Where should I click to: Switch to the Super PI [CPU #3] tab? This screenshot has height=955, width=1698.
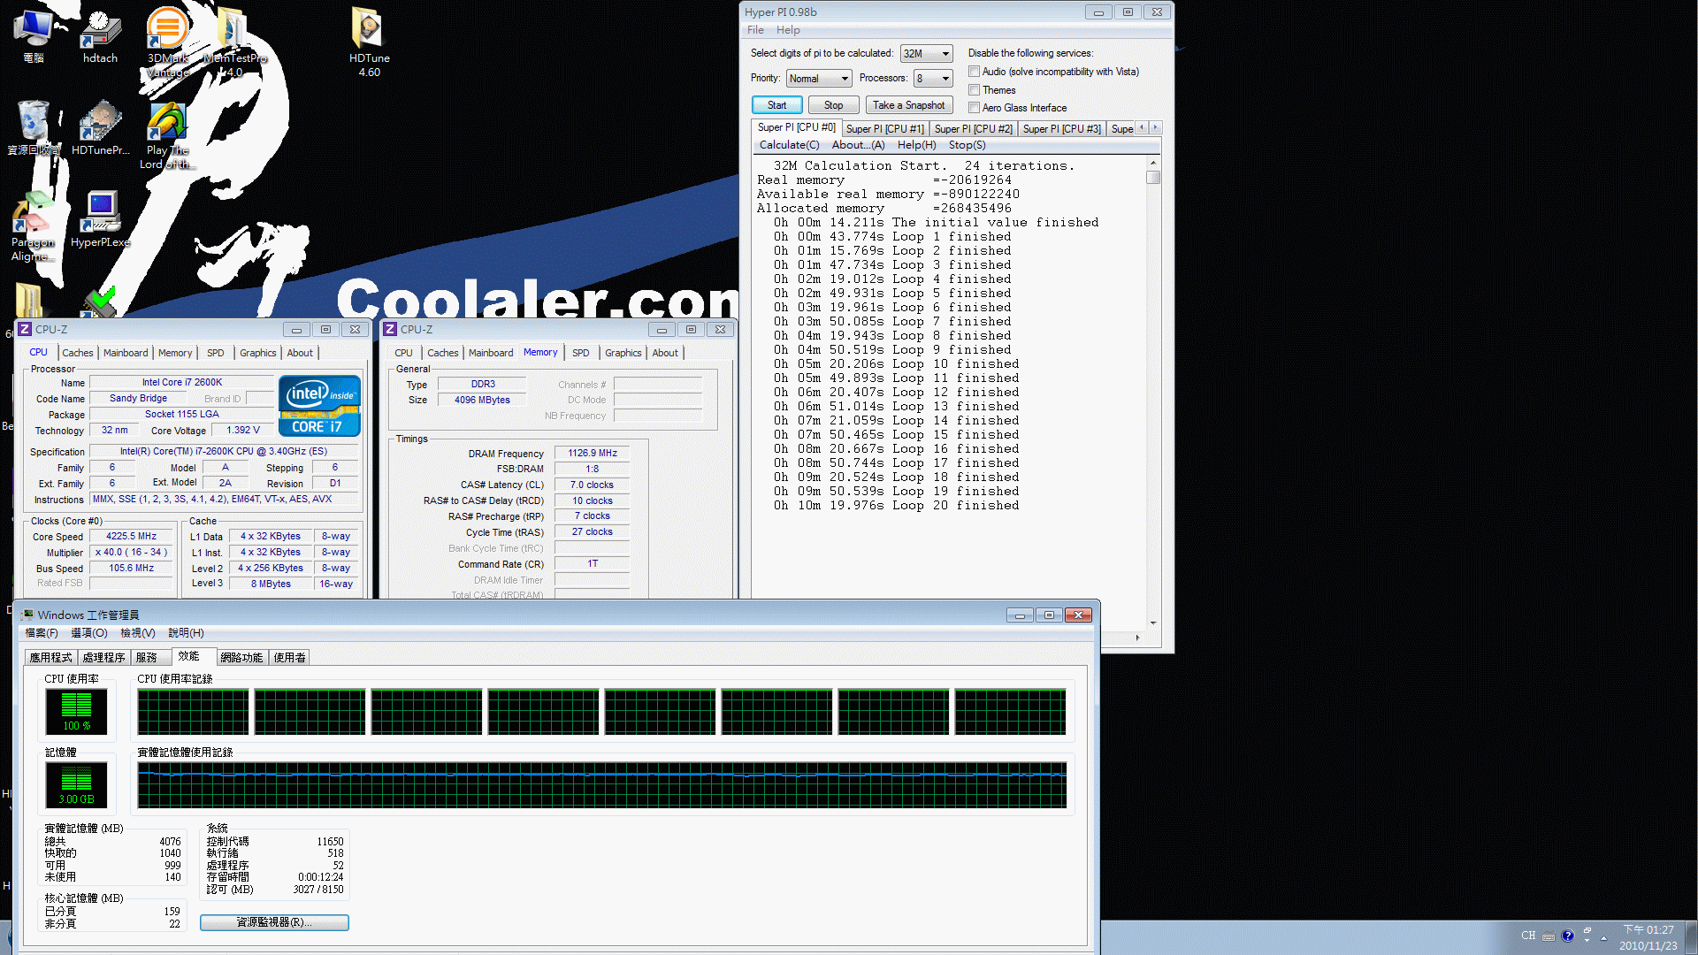[x=1061, y=128]
